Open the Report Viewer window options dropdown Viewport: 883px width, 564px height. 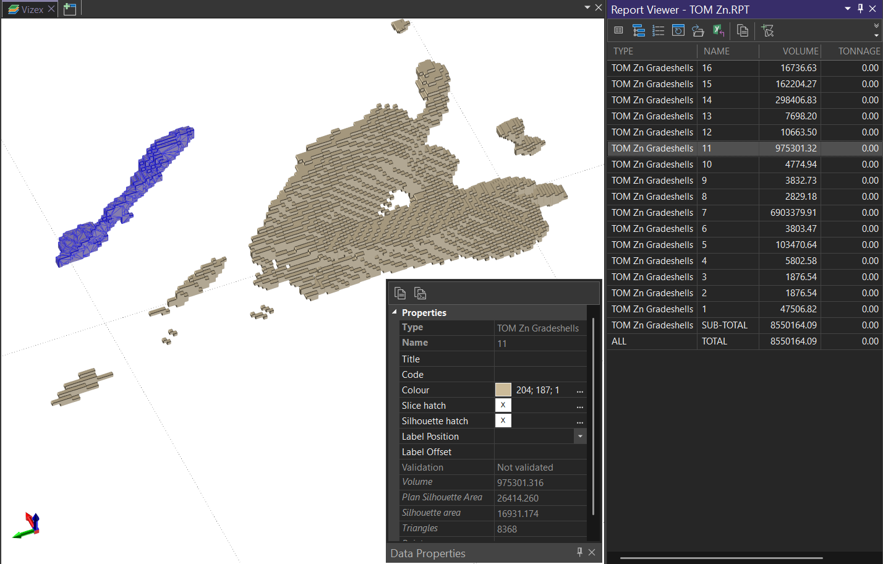[x=848, y=9]
